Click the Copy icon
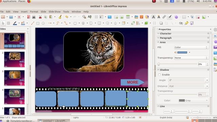This screenshot has height=122, width=217. (x=45, y=17)
